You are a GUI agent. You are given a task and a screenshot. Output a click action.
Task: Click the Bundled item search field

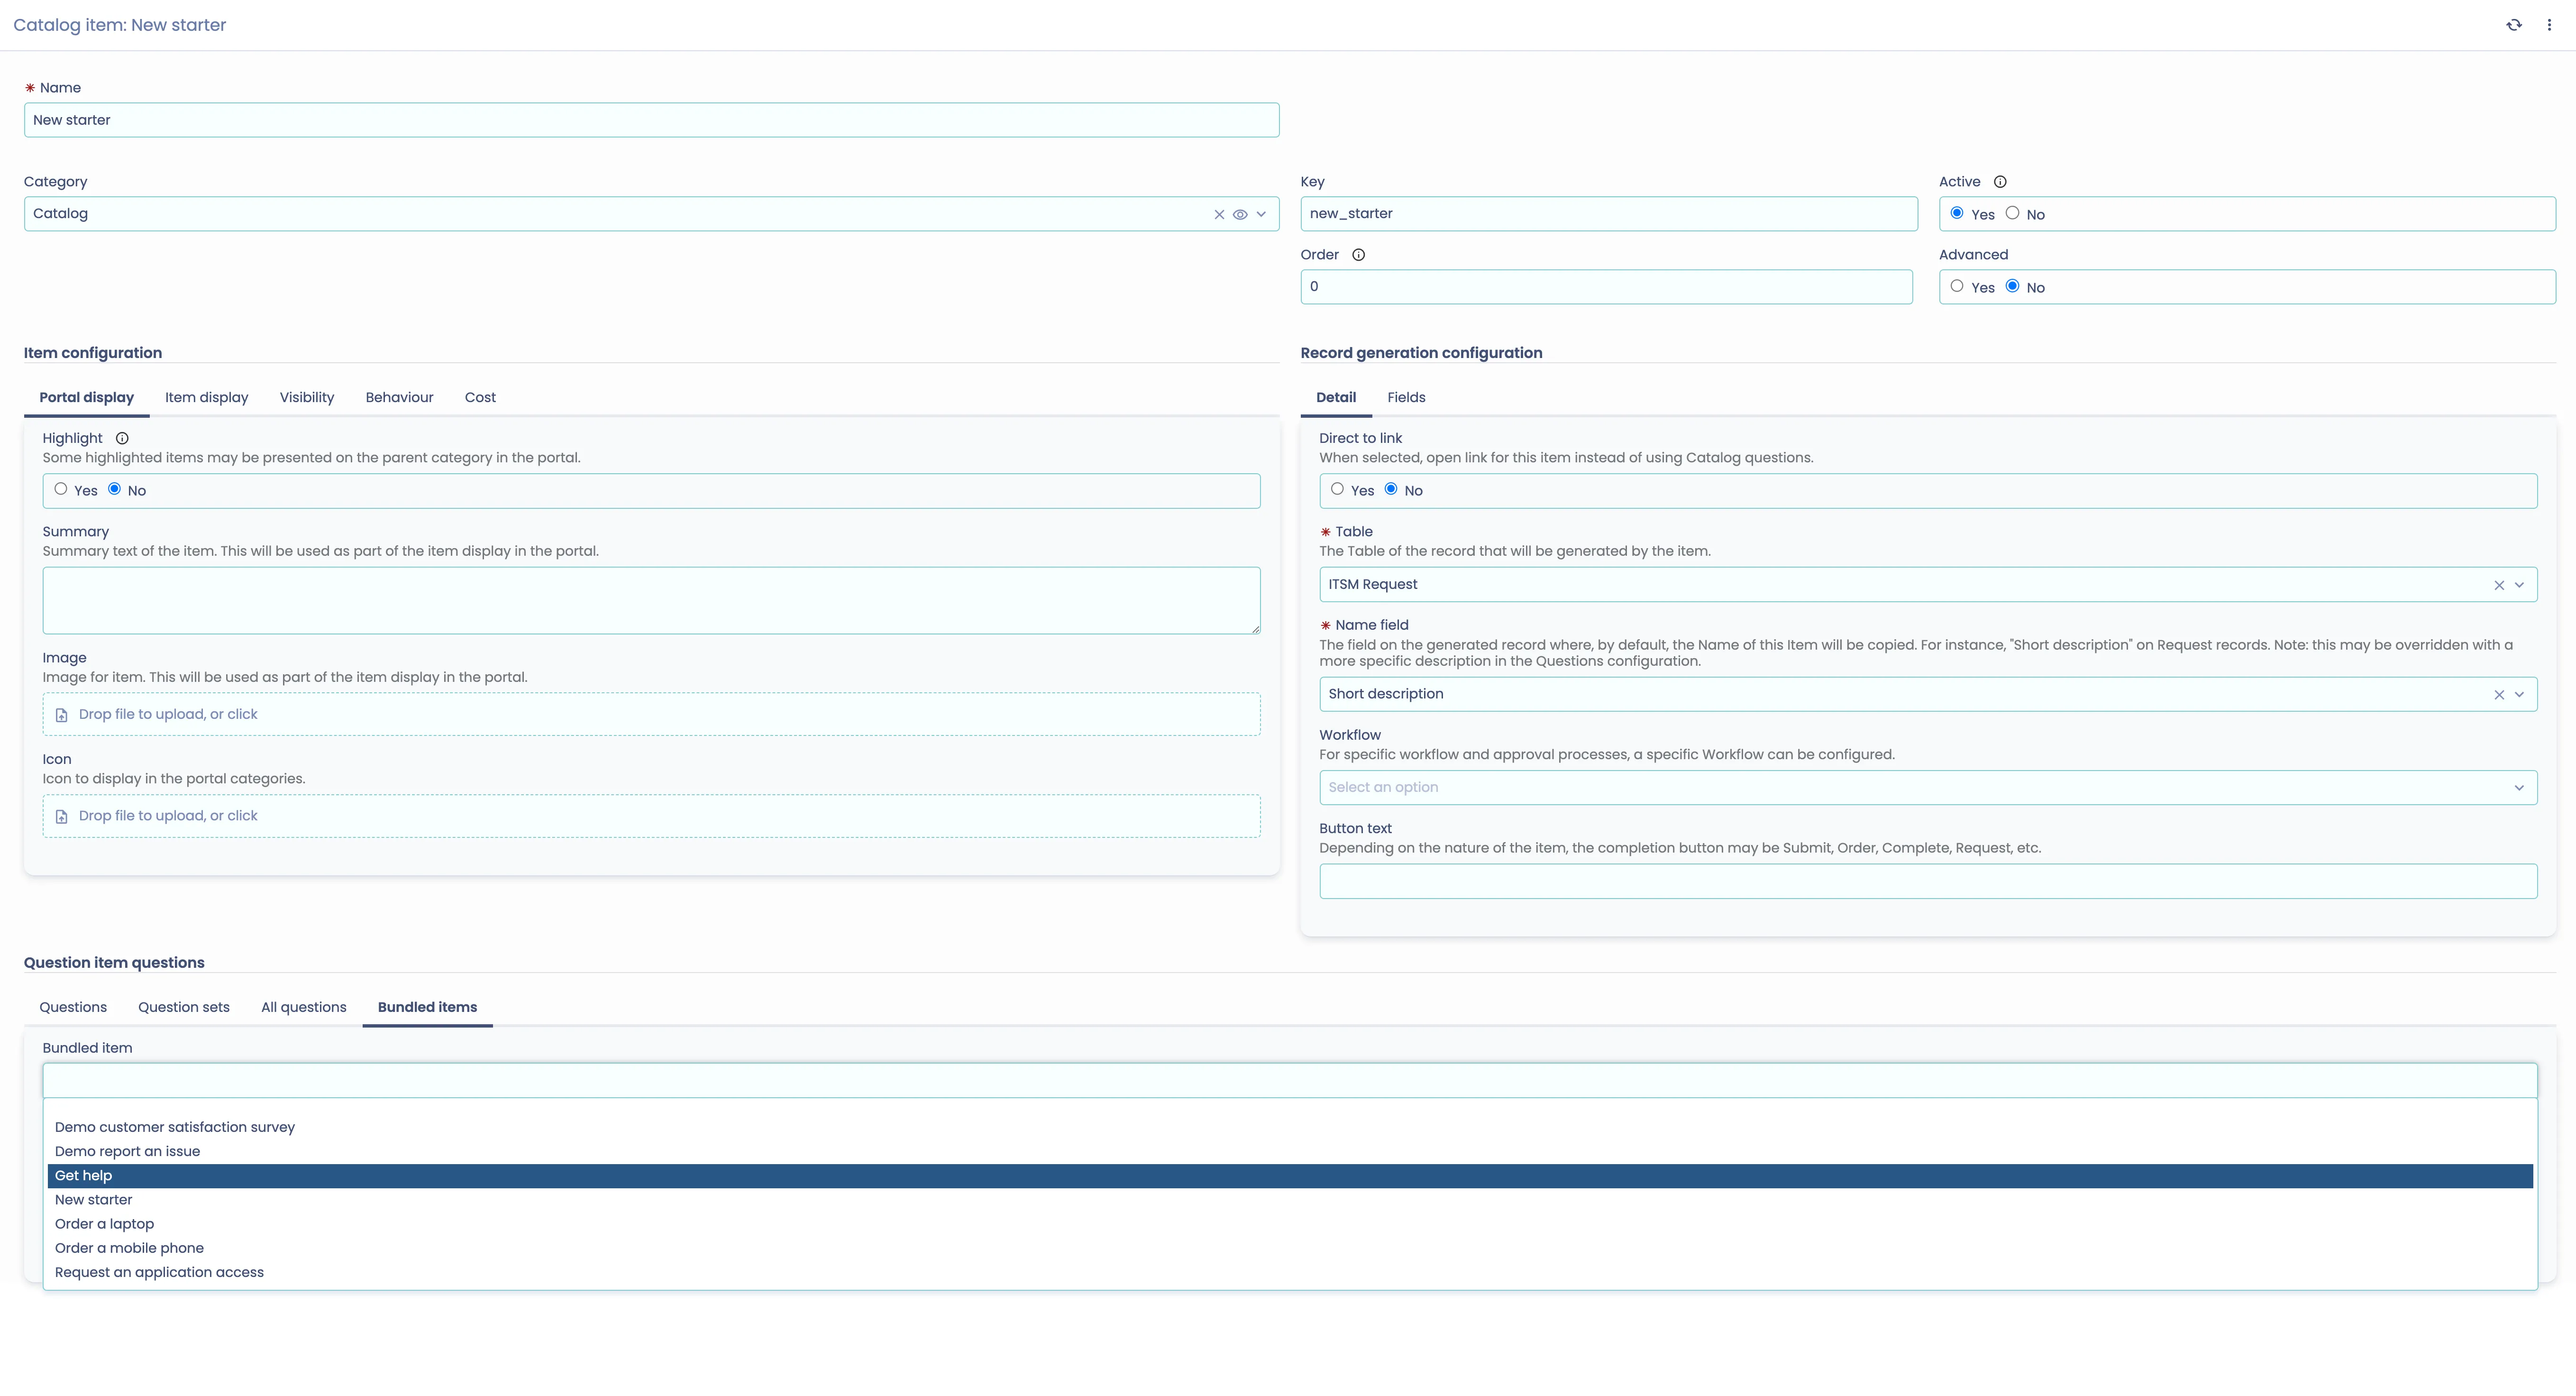(1290, 1080)
